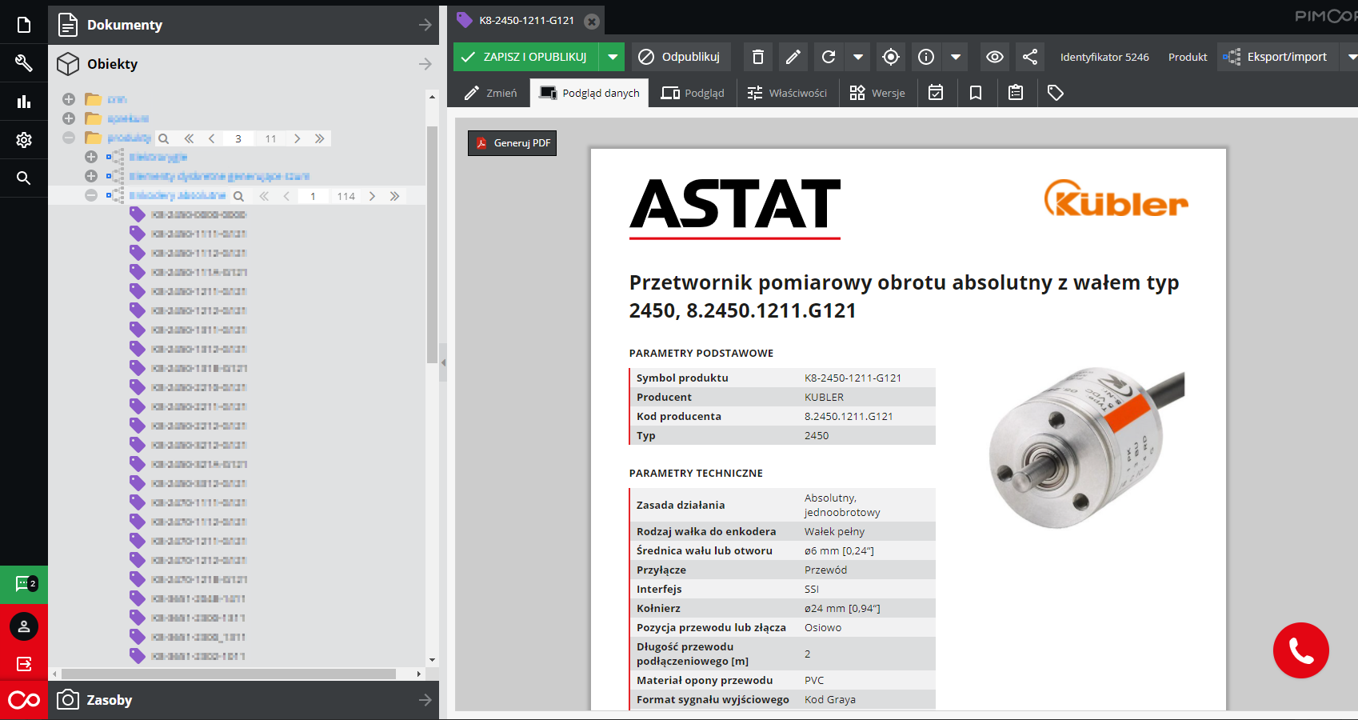Expand the Zasoby panel arrow
This screenshot has height=720, width=1358.
pyautogui.click(x=425, y=700)
